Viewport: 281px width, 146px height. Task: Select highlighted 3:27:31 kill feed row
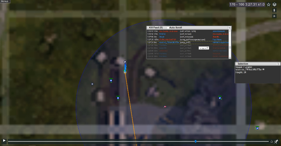pyautogui.click(x=188, y=42)
